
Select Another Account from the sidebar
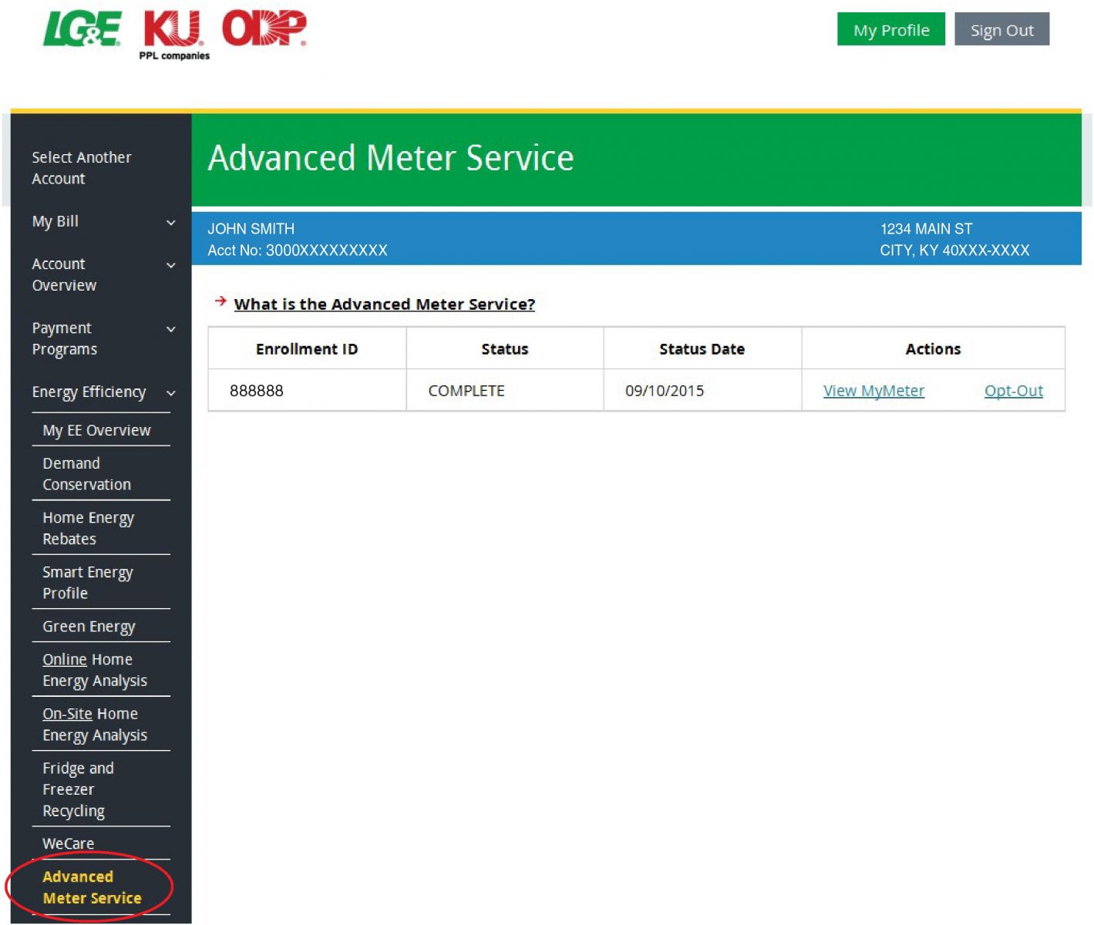coord(81,167)
